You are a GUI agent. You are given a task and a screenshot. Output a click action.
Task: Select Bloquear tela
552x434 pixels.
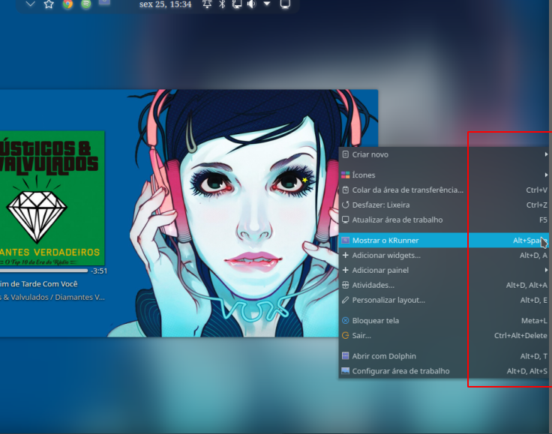[443, 320]
